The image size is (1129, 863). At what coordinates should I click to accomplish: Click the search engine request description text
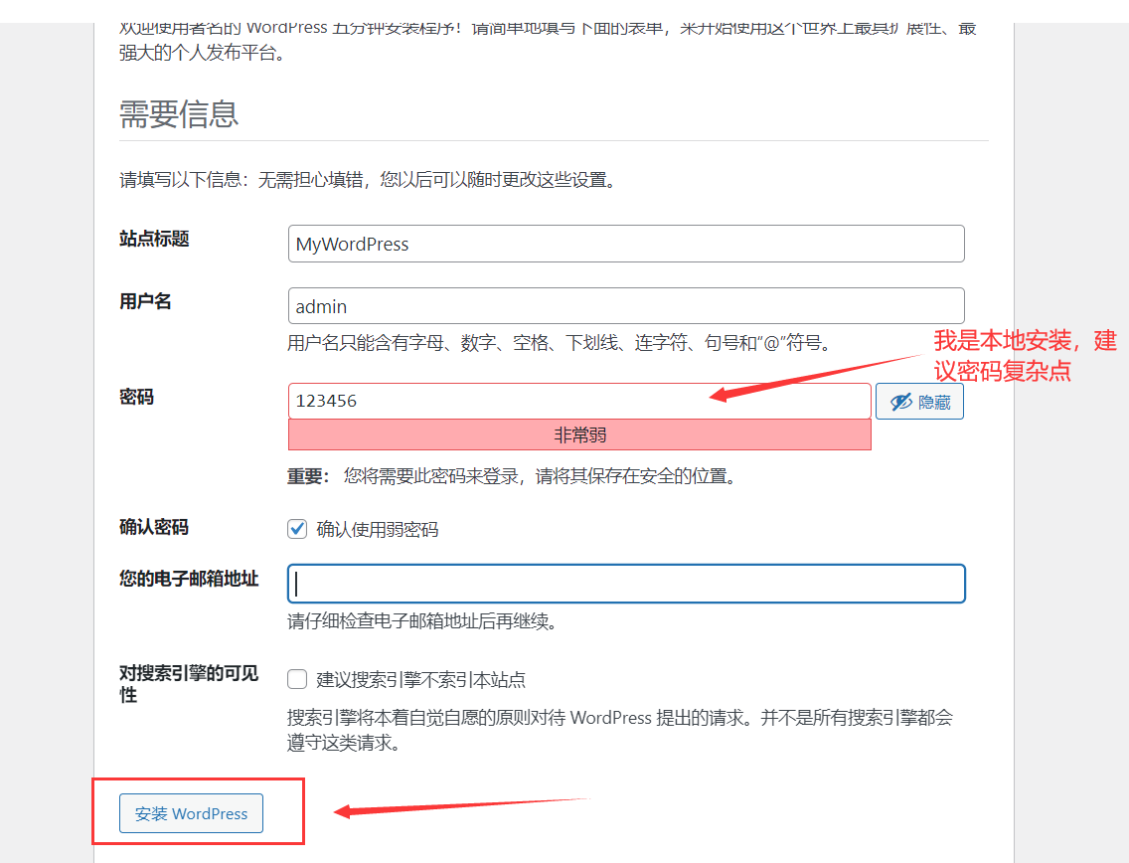[x=620, y=730]
